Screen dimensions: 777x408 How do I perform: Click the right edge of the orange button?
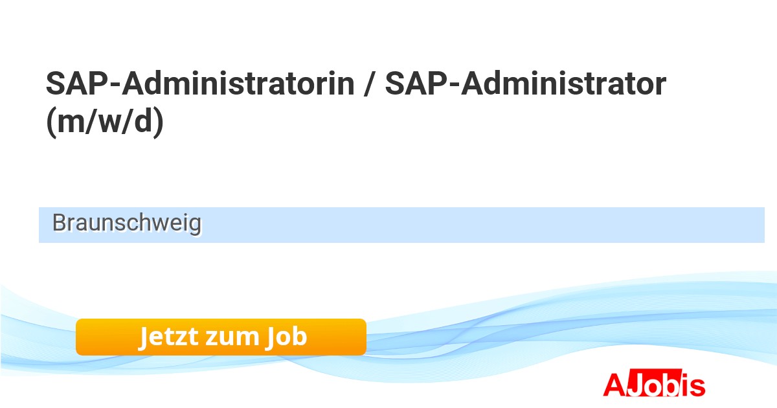point(362,337)
